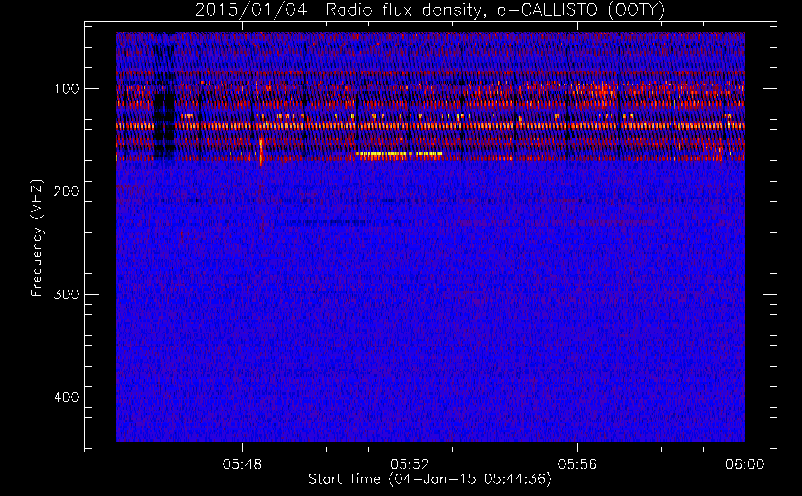
Task: Click the '05:52' time tick label
Action: [410, 465]
